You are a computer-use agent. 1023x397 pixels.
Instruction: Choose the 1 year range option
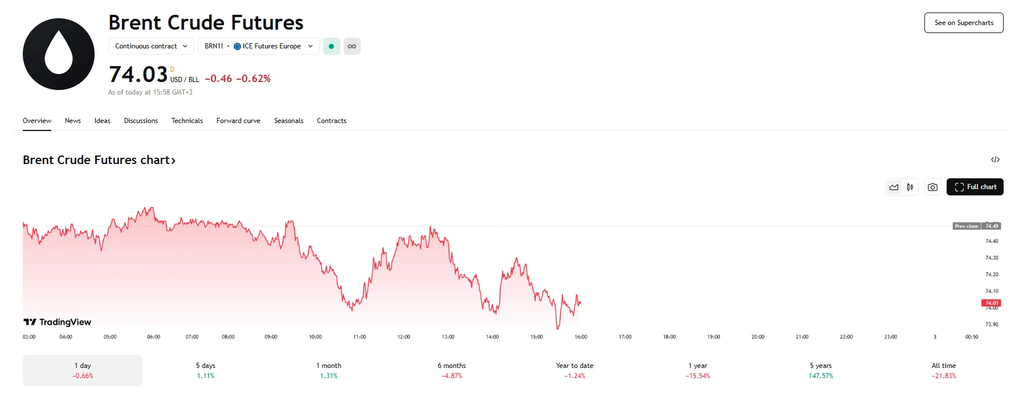pos(698,370)
